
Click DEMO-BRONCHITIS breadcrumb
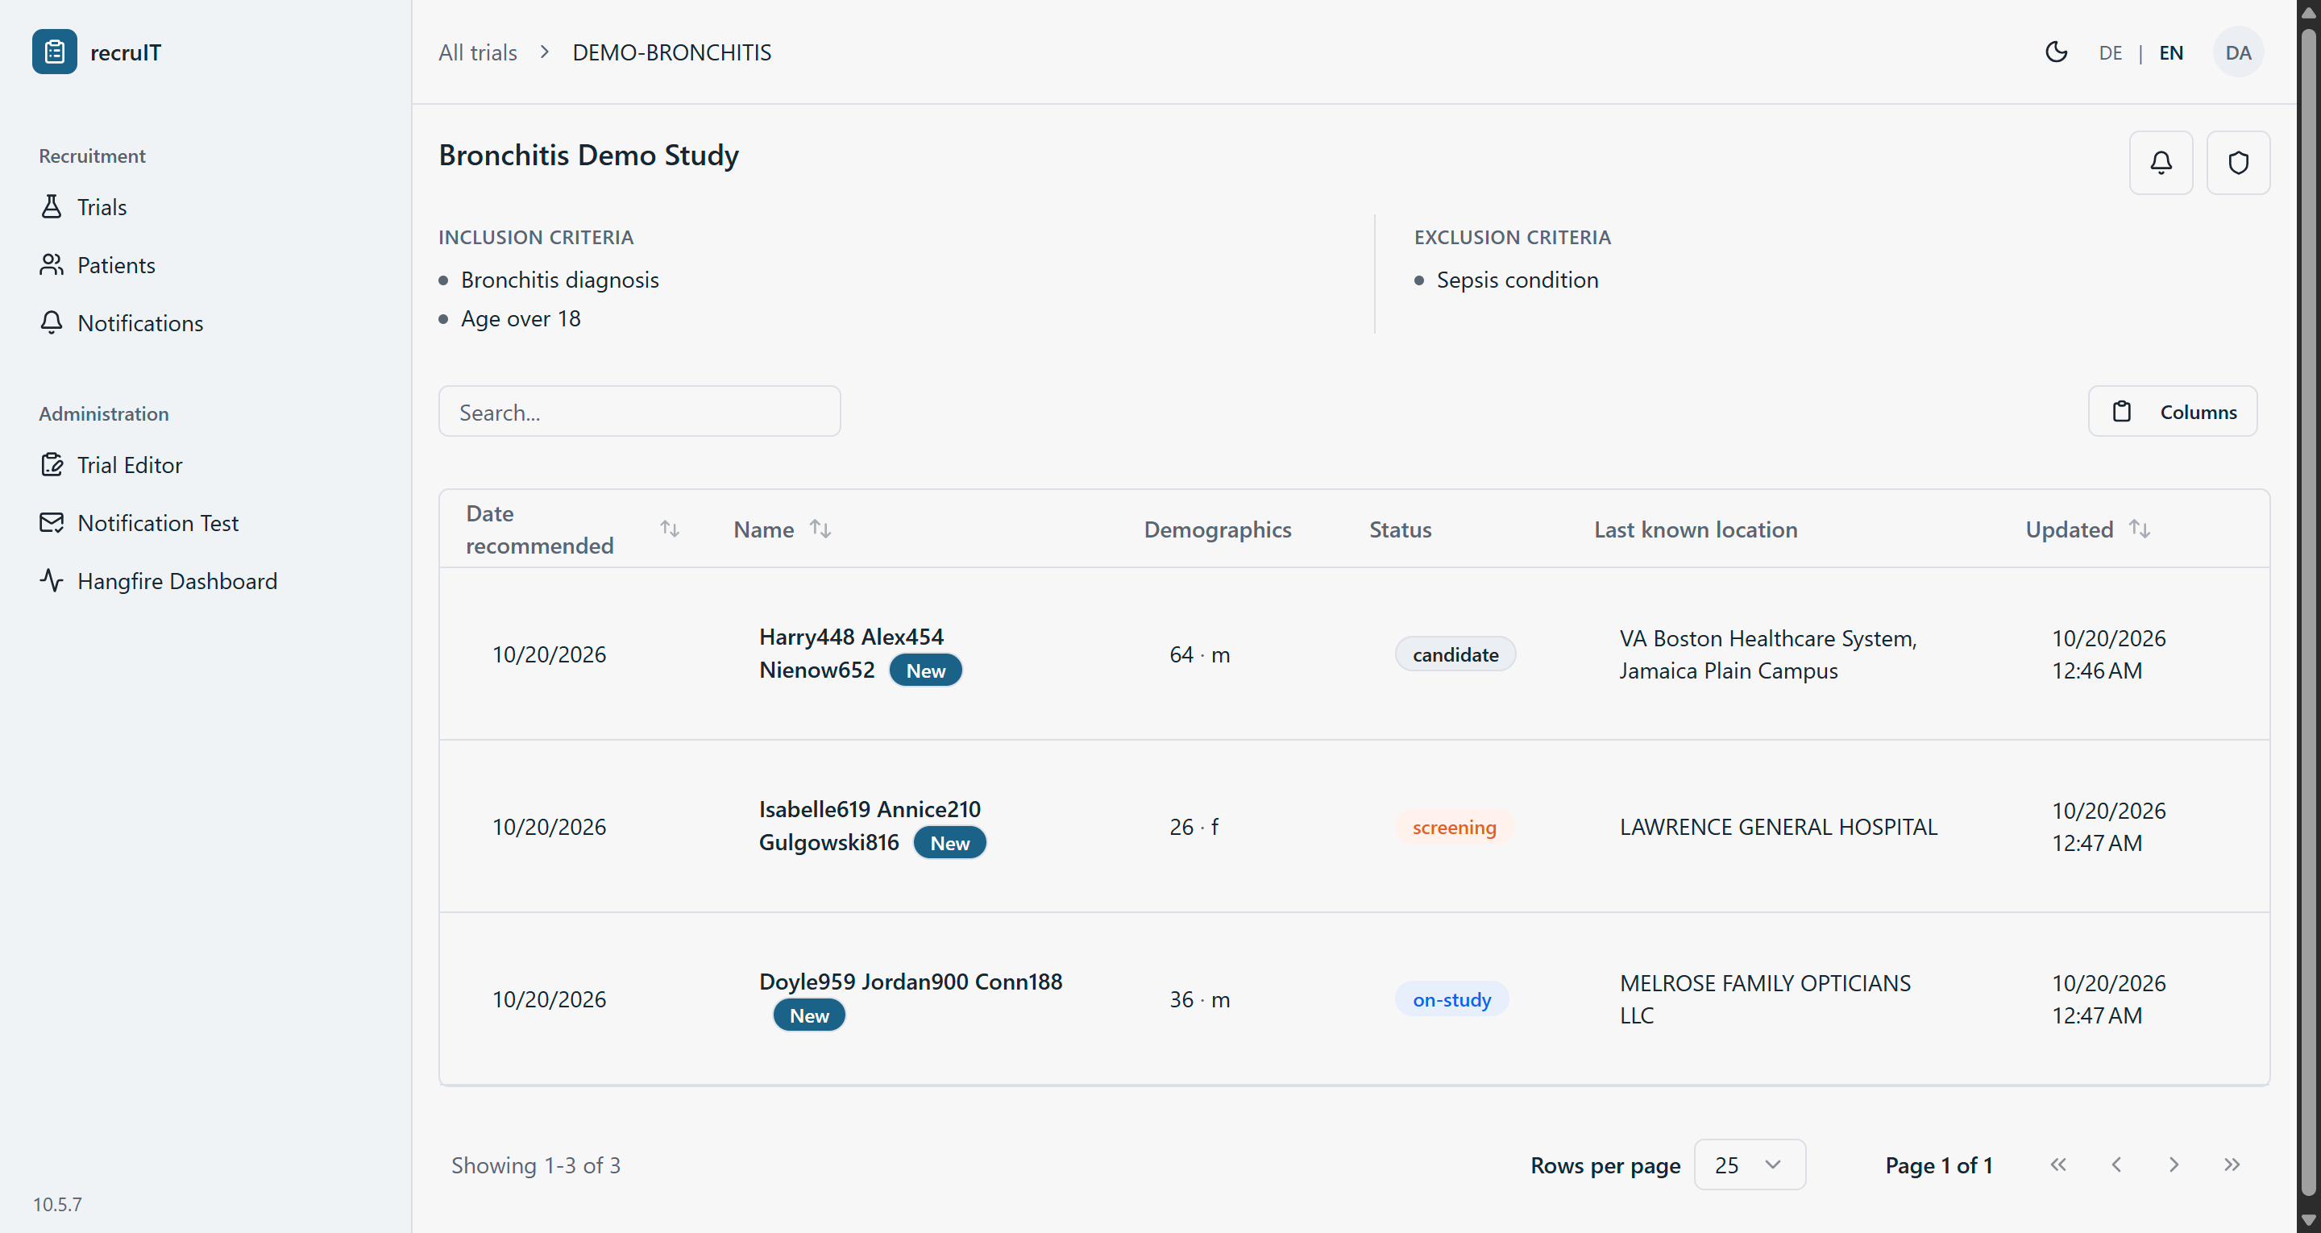tap(672, 52)
